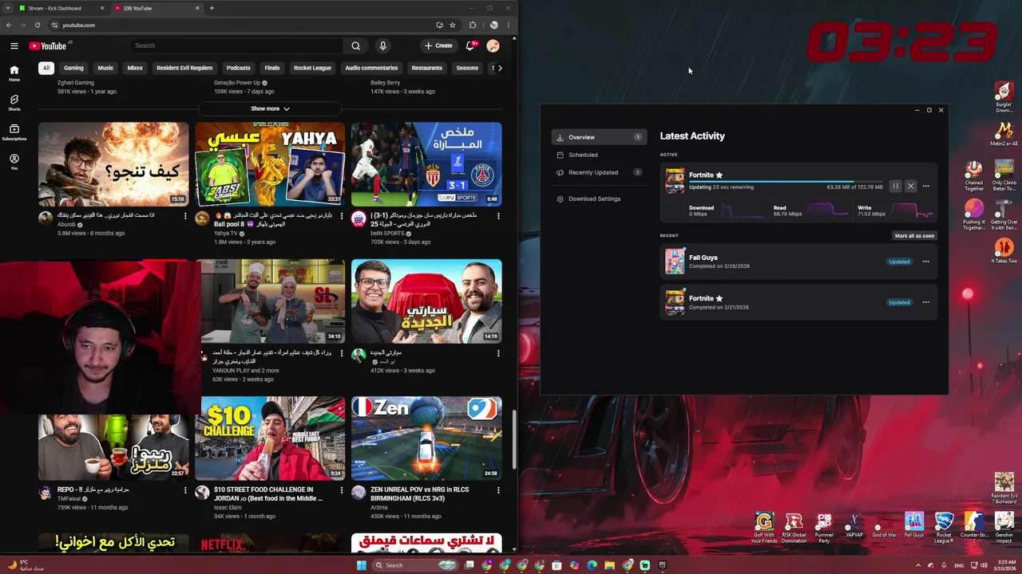Screen dimensions: 1022x574
Task: Open the Isaac Elam channel link
Action: click(228, 508)
